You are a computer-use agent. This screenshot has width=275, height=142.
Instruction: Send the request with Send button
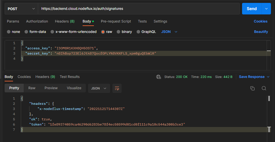(x=252, y=9)
